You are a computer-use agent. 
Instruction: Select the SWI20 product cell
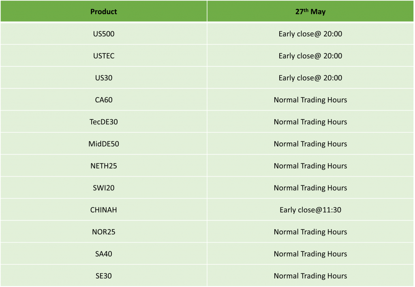coord(103,188)
